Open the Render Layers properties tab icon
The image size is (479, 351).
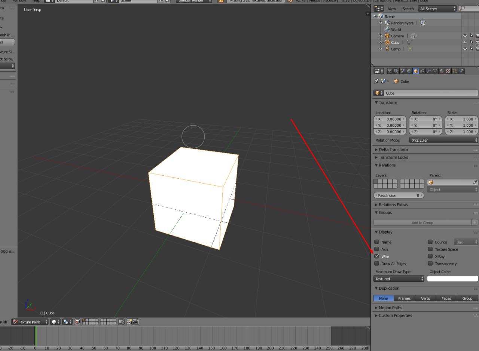pyautogui.click(x=396, y=71)
